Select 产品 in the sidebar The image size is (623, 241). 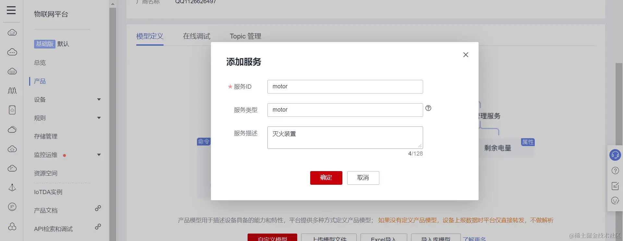coord(40,81)
